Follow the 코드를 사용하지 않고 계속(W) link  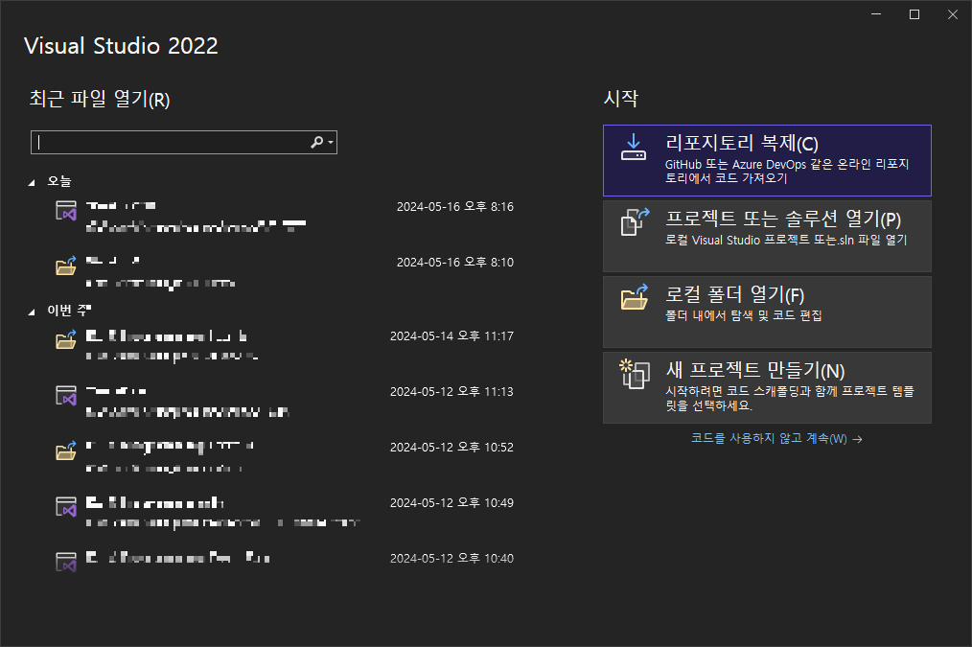coord(776,438)
